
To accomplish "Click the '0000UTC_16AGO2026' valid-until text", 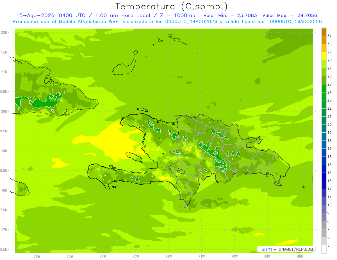I will (x=296, y=22).
